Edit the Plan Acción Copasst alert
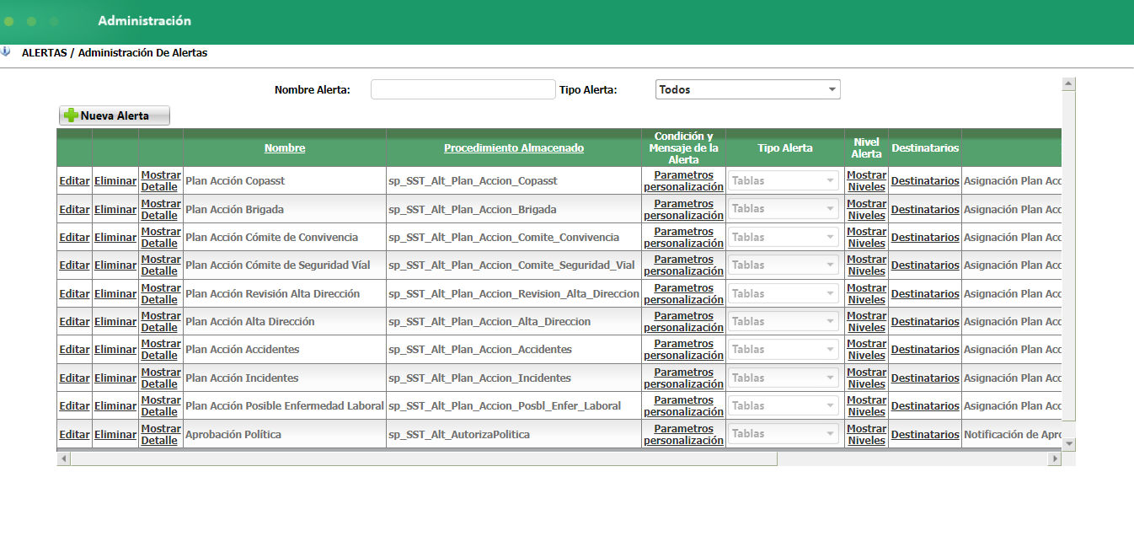1134x536 pixels. [74, 180]
